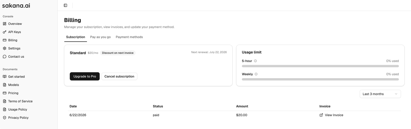Open the View Invoice link
Viewport: 411px width, 129px height.
334,115
